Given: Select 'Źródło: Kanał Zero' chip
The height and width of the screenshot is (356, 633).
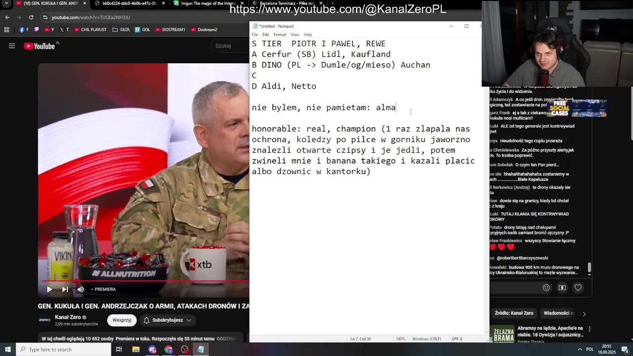Looking at the screenshot, I should click(514, 313).
